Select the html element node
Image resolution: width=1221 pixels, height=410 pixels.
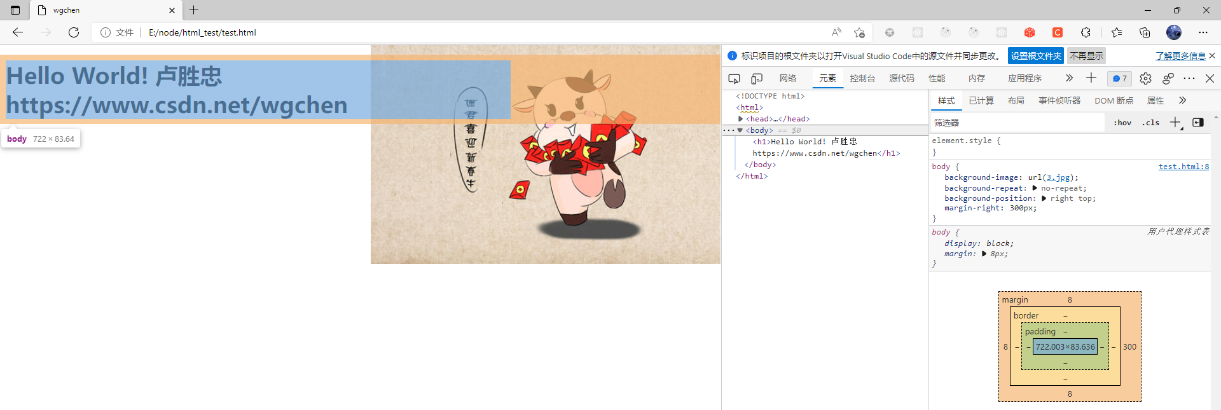[750, 107]
